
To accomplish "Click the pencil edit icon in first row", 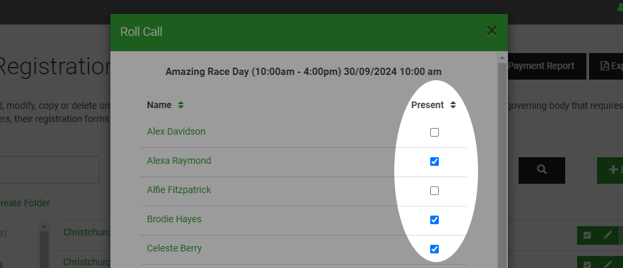I will (x=608, y=235).
